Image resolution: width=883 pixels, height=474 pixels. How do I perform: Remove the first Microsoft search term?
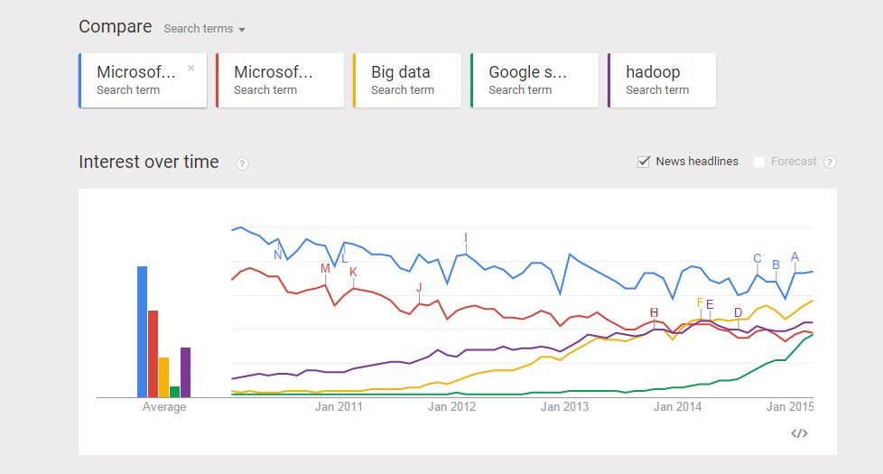[x=191, y=68]
